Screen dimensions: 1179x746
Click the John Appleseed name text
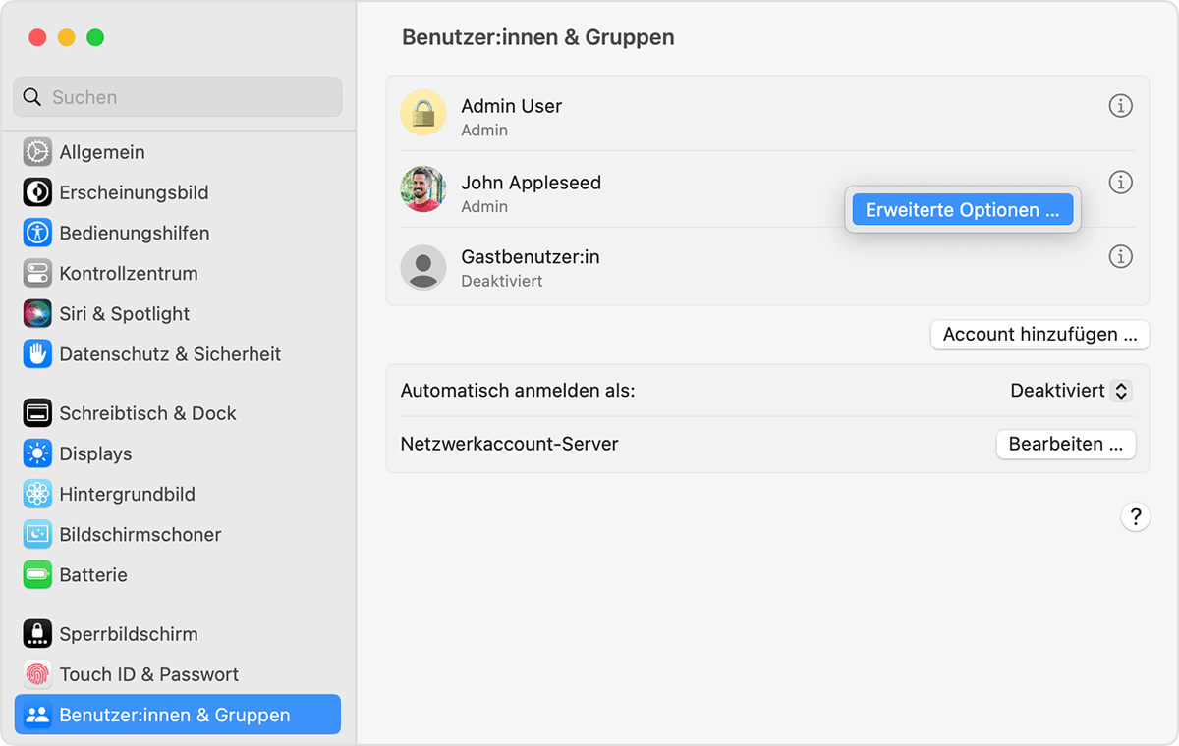point(531,182)
